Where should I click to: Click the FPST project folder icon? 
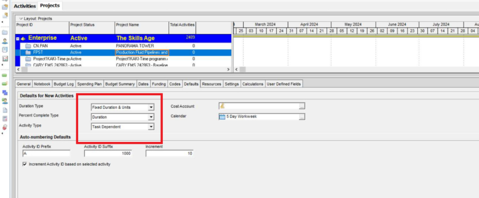point(28,52)
